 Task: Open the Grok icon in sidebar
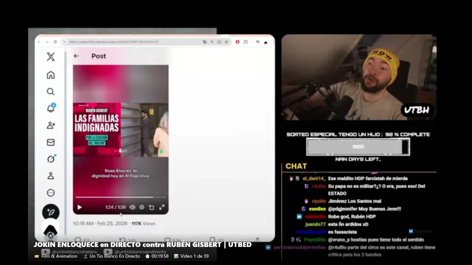[x=51, y=159]
